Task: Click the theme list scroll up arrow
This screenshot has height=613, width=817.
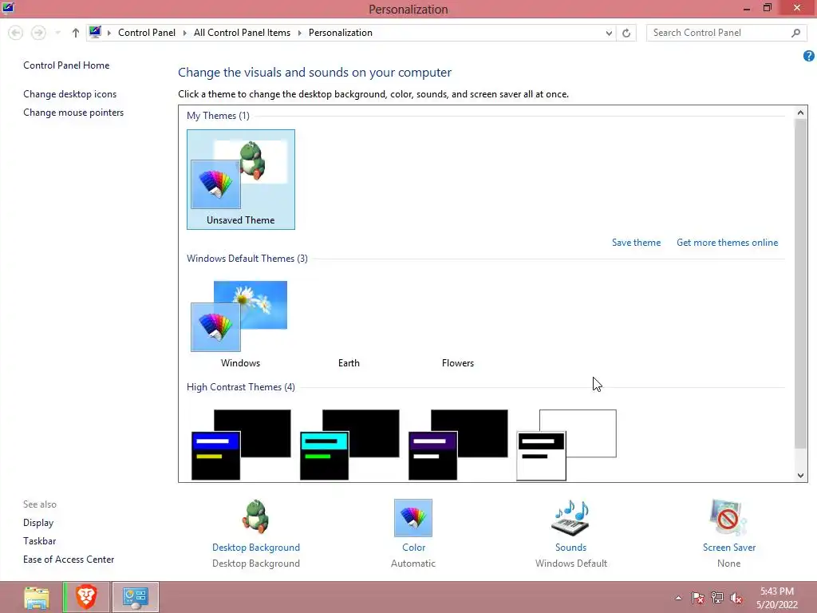Action: pyautogui.click(x=800, y=112)
